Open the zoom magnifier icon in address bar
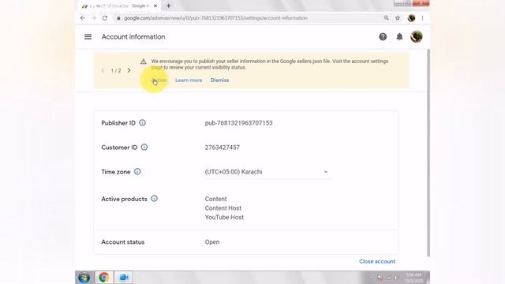 click(x=386, y=18)
